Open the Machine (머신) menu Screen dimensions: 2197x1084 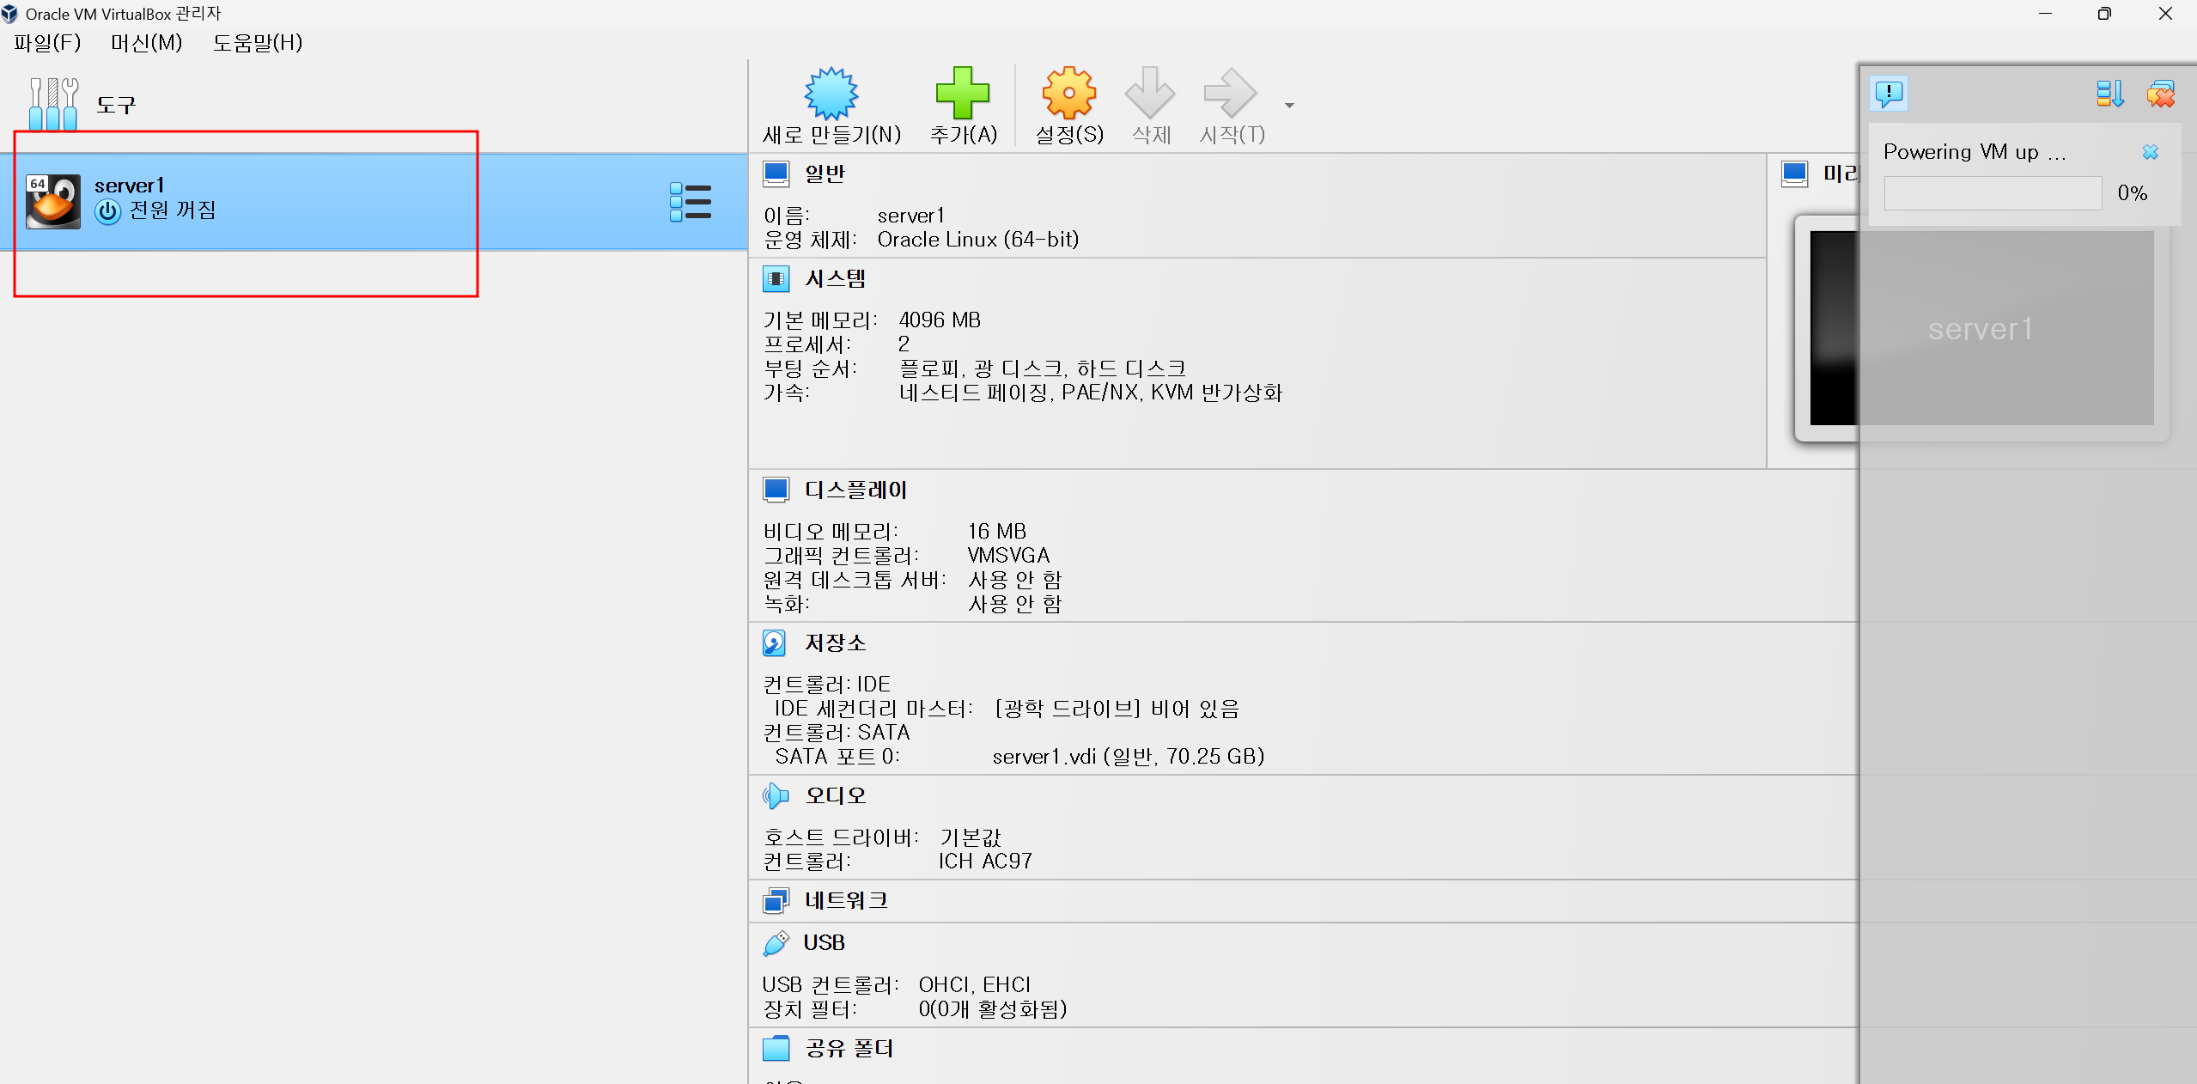147,43
